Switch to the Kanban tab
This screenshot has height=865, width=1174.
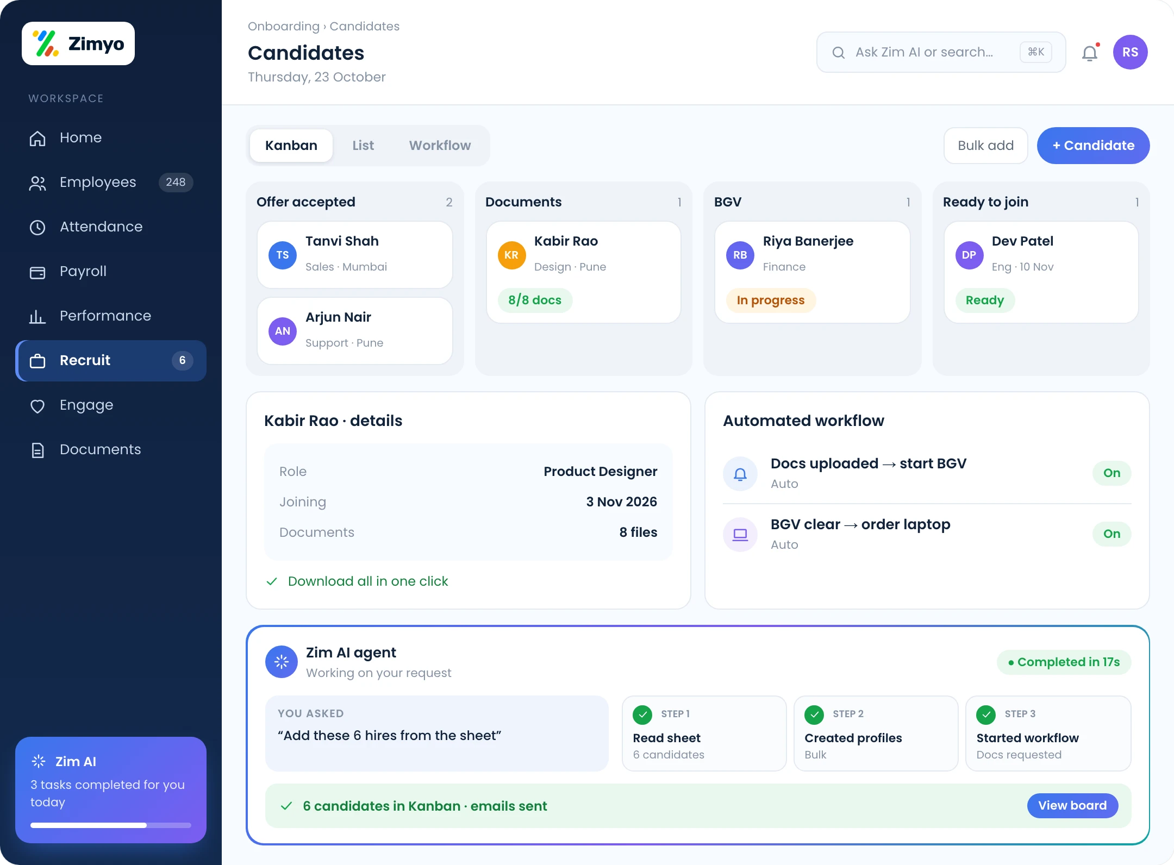[x=291, y=146]
